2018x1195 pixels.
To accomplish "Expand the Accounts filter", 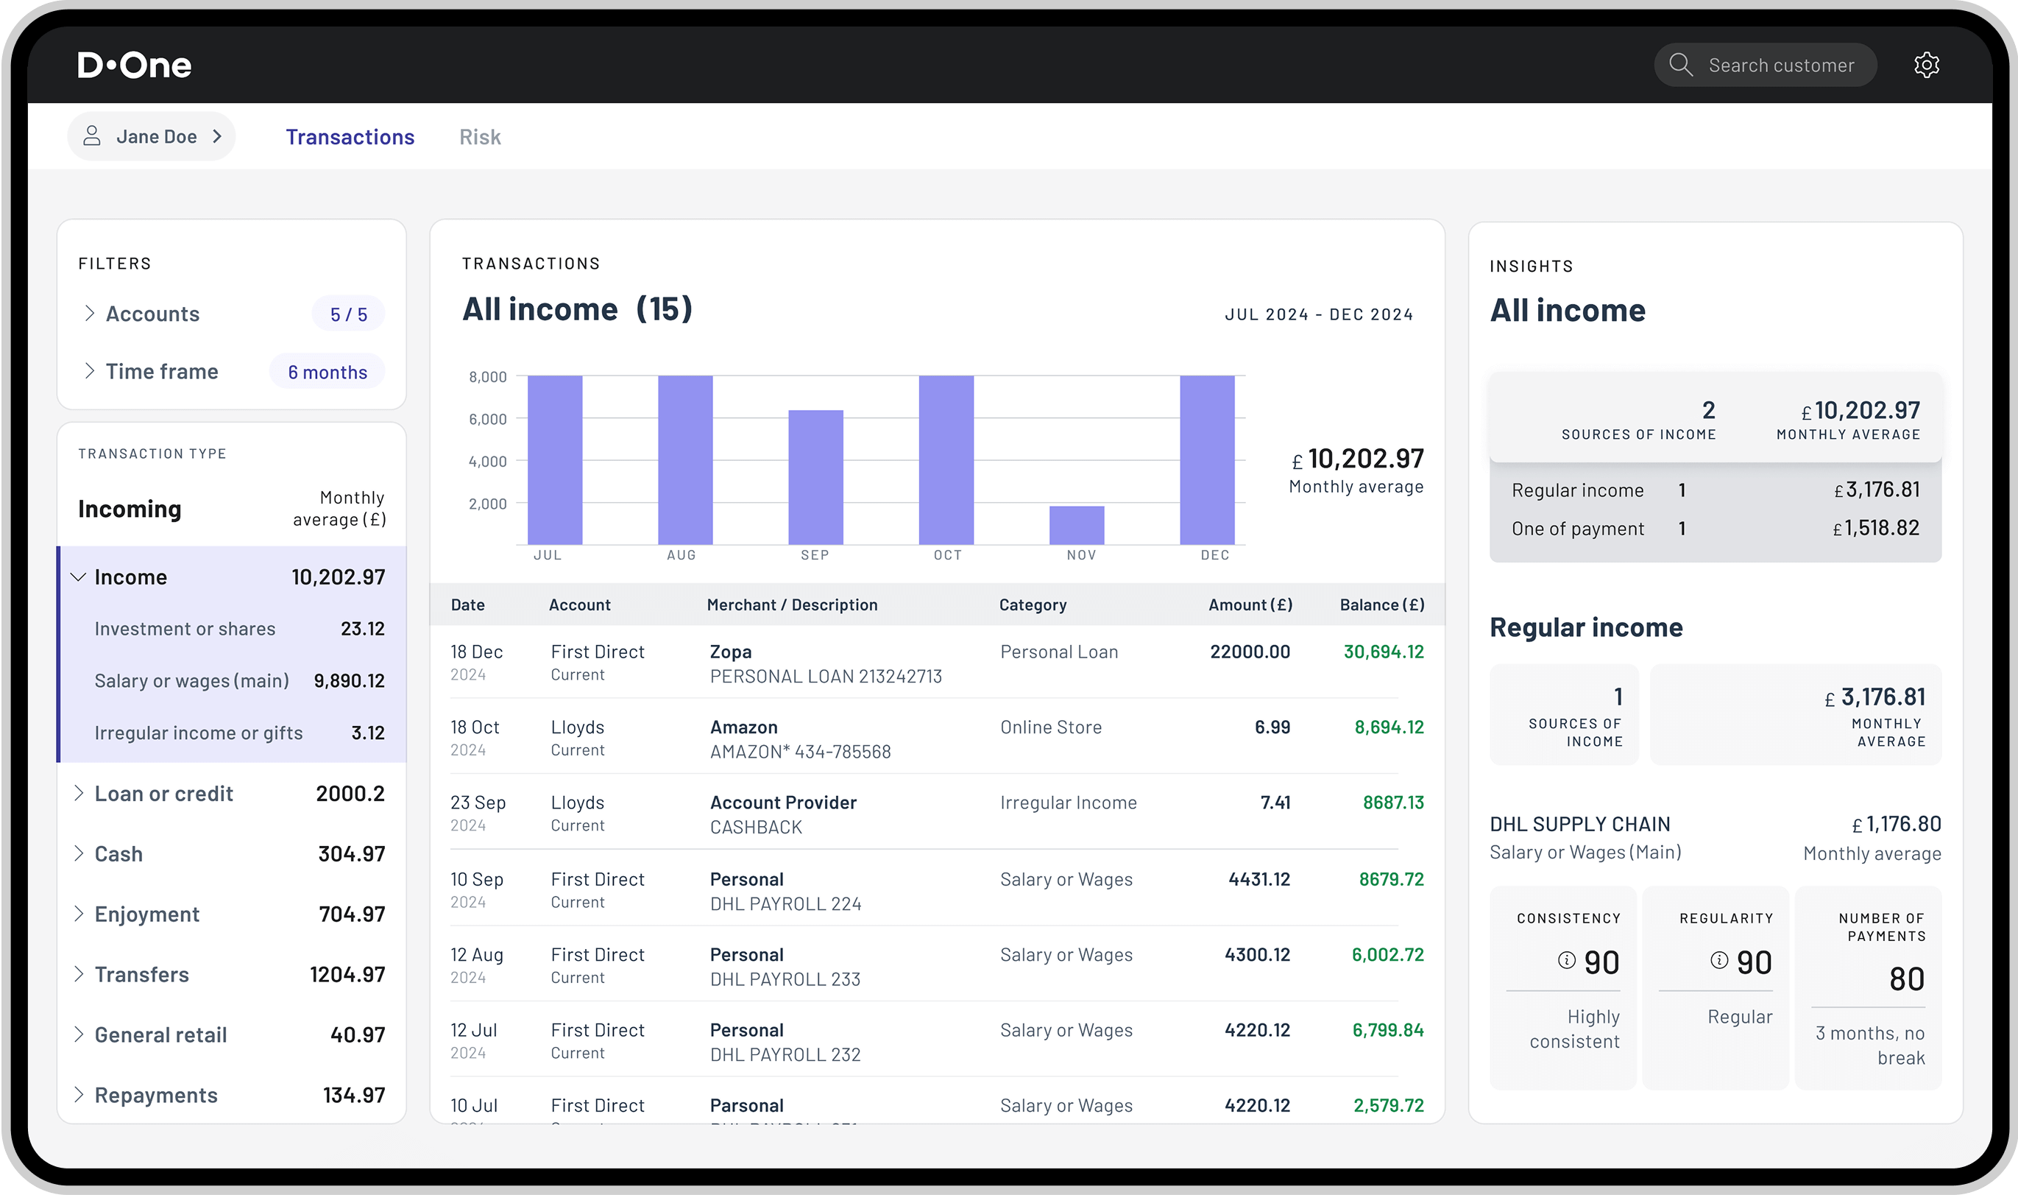I will 89,313.
